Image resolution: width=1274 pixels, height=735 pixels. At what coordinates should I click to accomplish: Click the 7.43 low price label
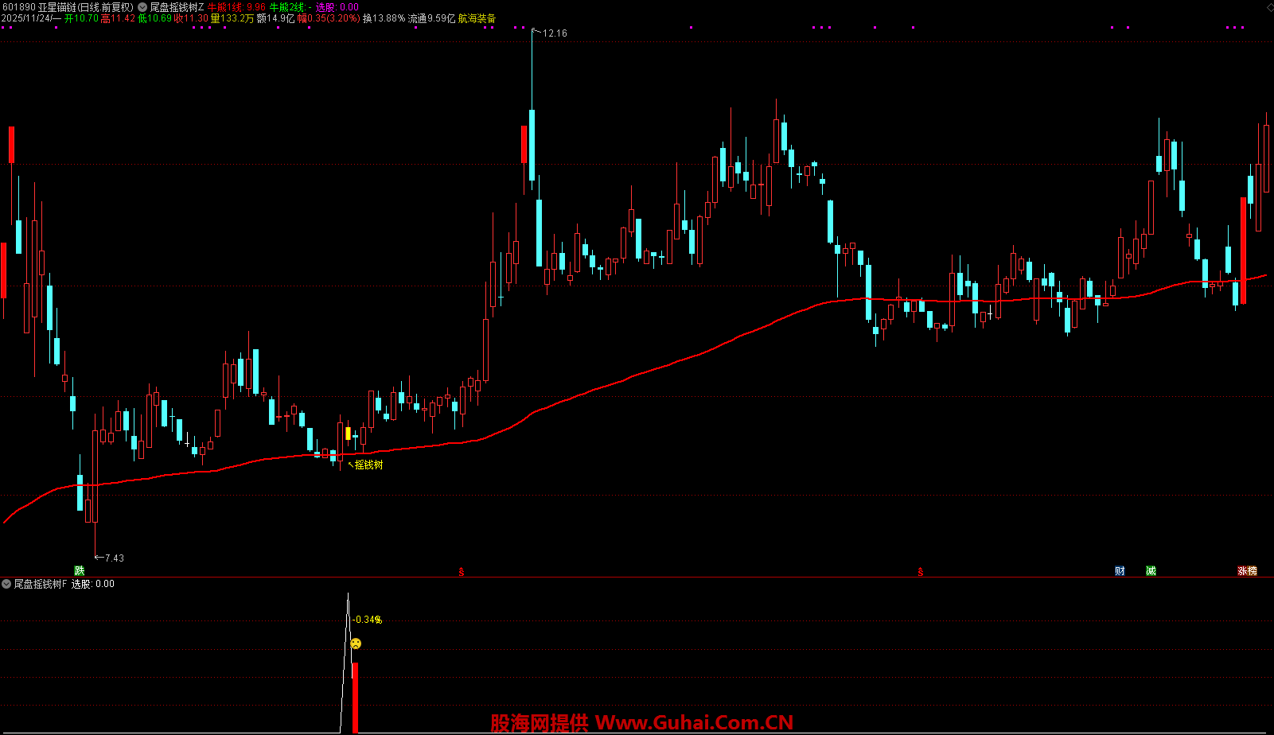(x=114, y=558)
